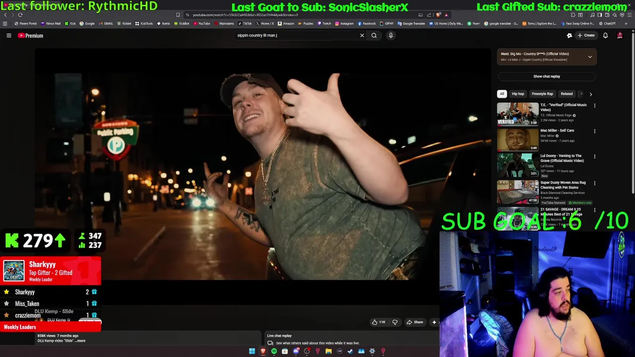Open options menu for Mac Miller Self Care
Screen dimensions: 635x357
click(595, 131)
